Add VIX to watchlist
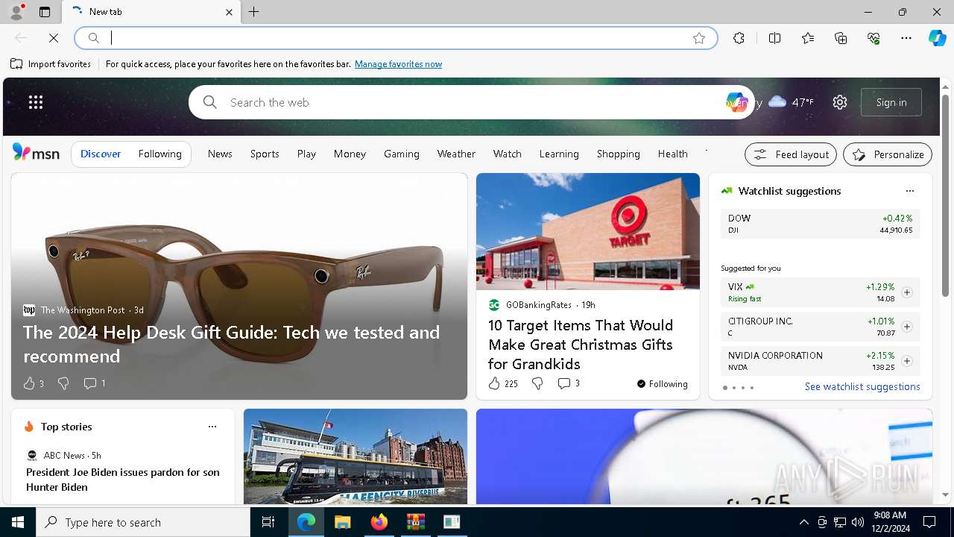Screen dimensions: 954x537 [x=907, y=292]
